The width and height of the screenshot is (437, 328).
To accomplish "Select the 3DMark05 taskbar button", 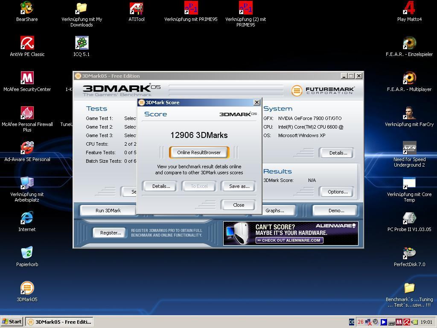I will pos(59,322).
